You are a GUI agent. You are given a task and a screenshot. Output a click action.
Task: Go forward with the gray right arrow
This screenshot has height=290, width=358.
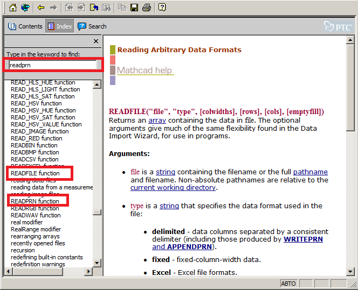(53, 8)
